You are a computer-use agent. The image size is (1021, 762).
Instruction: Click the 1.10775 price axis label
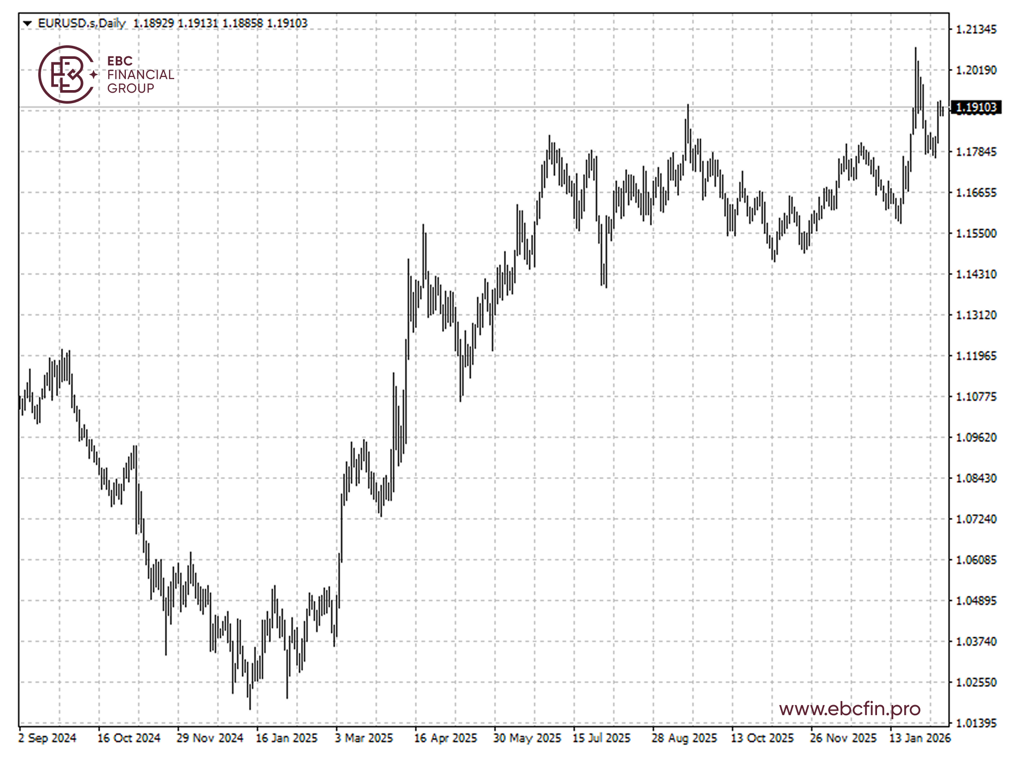tap(976, 397)
